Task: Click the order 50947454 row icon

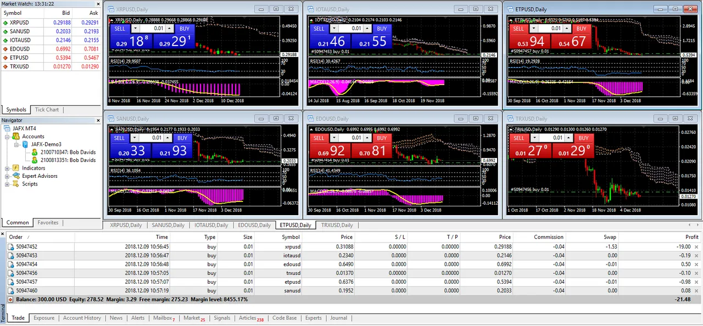Action: click(11, 265)
